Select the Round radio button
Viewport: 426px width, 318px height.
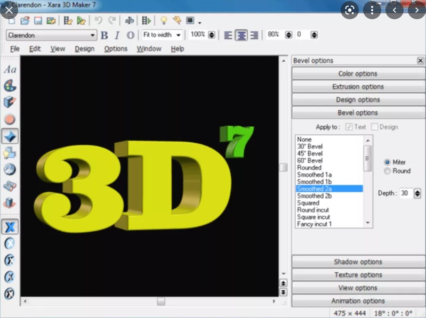388,171
